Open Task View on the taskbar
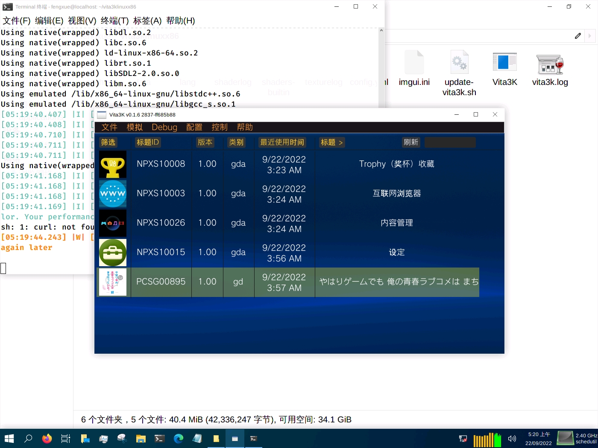598x448 pixels. pos(66,439)
